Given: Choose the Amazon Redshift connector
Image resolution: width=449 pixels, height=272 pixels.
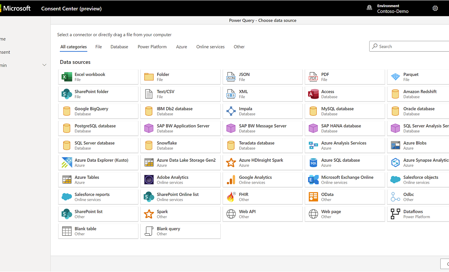Looking at the screenshot, I should [x=418, y=94].
